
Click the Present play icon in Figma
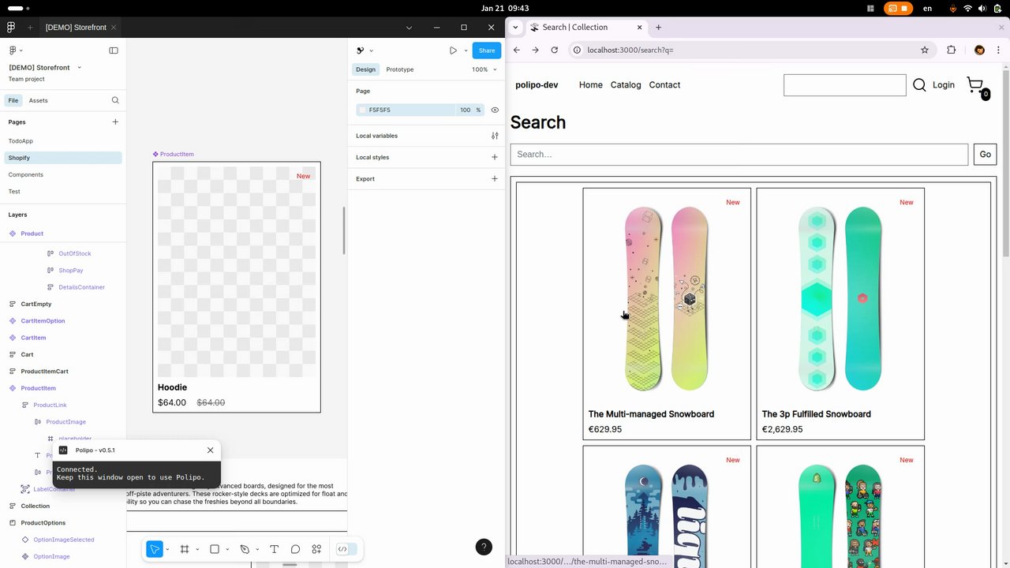(453, 50)
